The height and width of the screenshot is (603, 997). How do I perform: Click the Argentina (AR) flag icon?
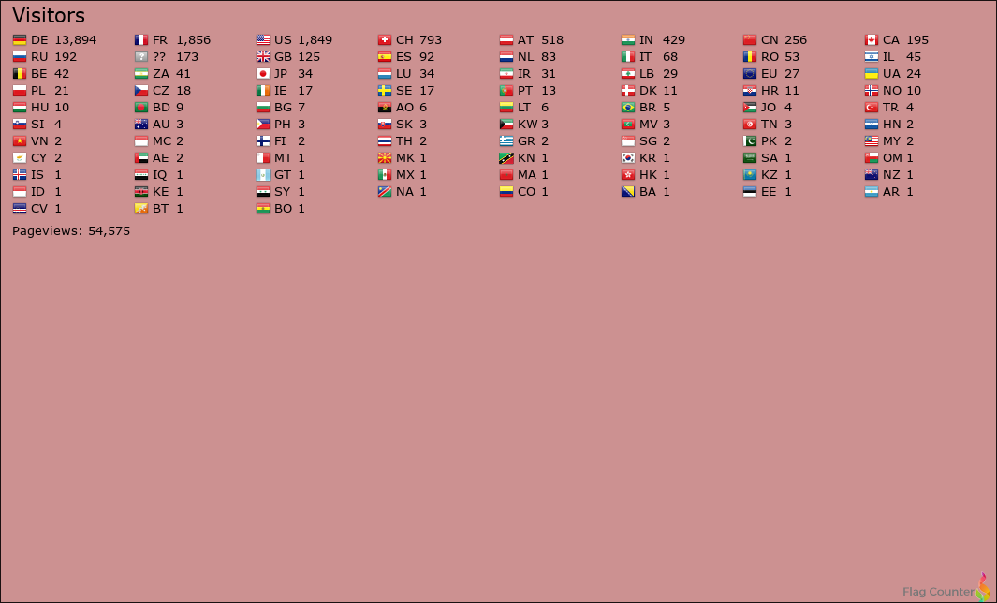click(x=871, y=192)
